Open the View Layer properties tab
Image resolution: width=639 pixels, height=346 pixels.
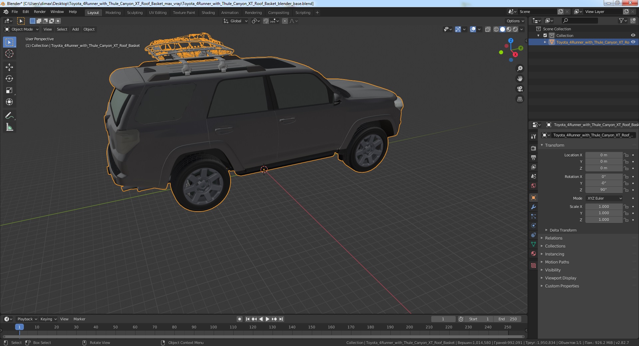click(x=533, y=167)
